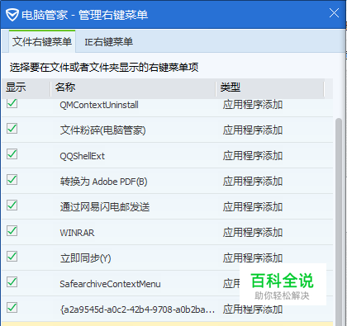Uncheck the {a2a9545d-a0c2... entry checkbox
The height and width of the screenshot is (326, 347).
pyautogui.click(x=12, y=308)
